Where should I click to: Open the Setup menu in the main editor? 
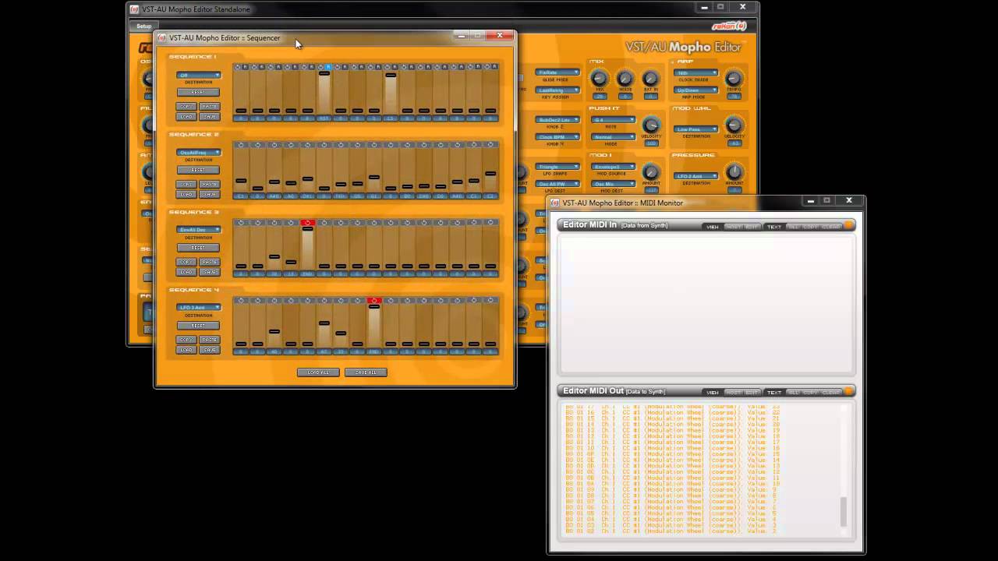(x=144, y=26)
